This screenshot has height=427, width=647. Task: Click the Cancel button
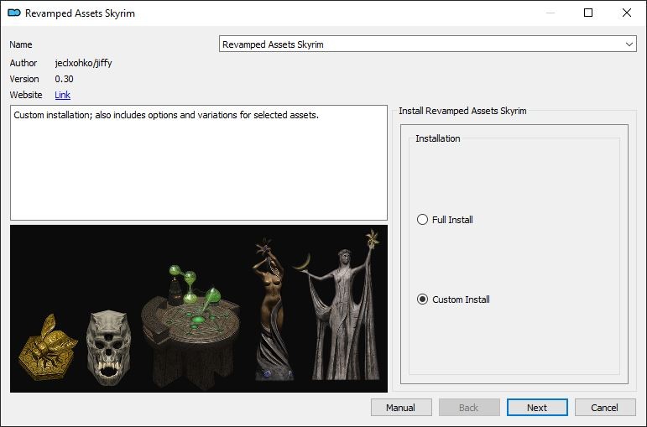605,408
